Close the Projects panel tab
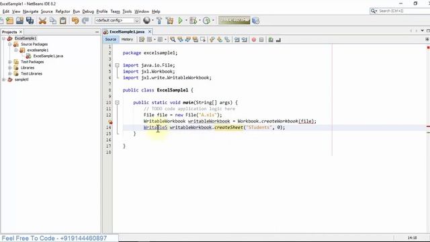430x242 pixels. click(x=21, y=32)
